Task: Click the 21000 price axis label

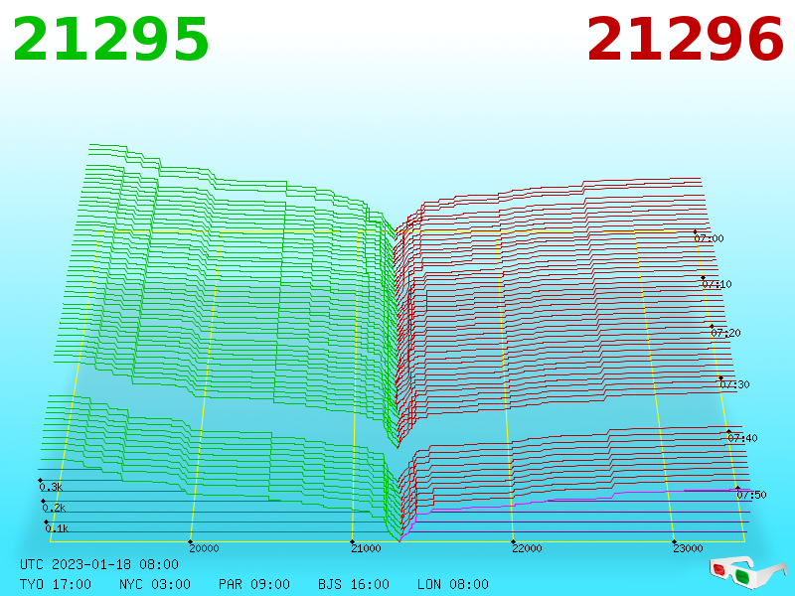Action: click(x=366, y=548)
